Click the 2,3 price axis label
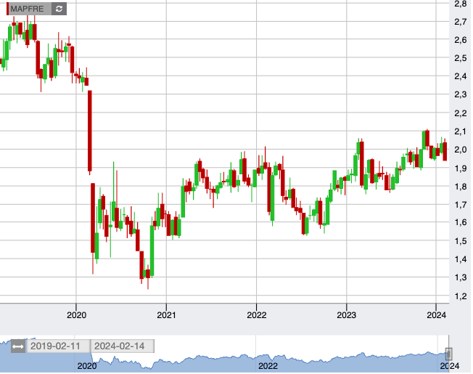The height and width of the screenshot is (374, 473). [461, 95]
